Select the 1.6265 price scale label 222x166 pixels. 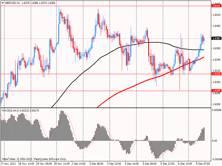click(x=216, y=104)
